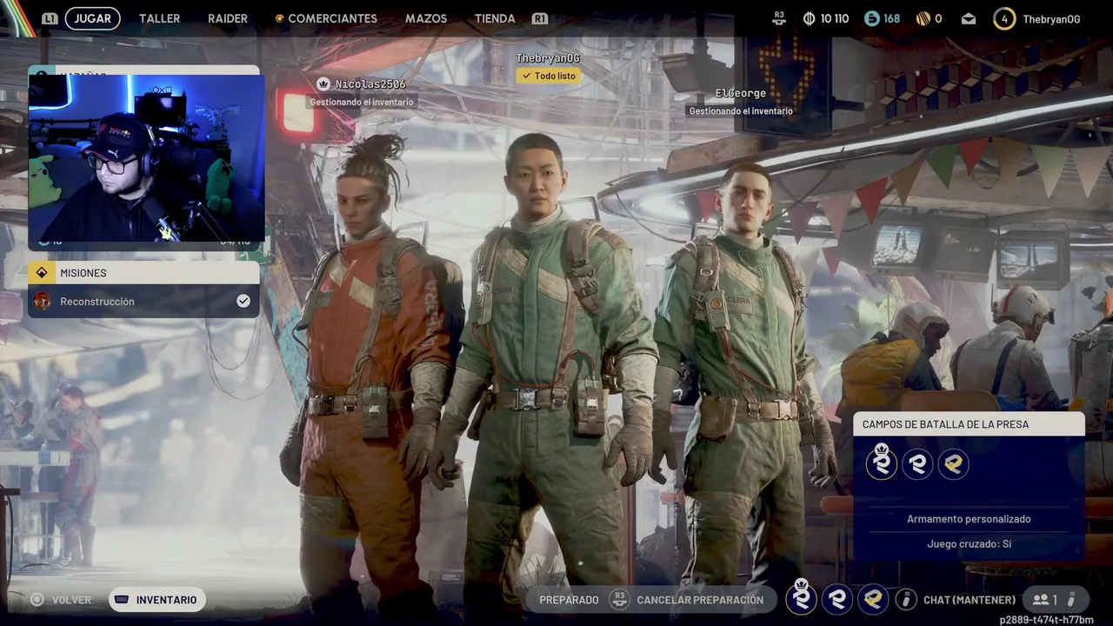
Task: Click the R3 icon beside CANCELAR PREPARACIÓN
Action: click(619, 599)
